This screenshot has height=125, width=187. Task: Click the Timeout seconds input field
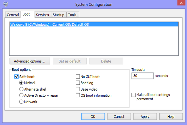[142, 76]
